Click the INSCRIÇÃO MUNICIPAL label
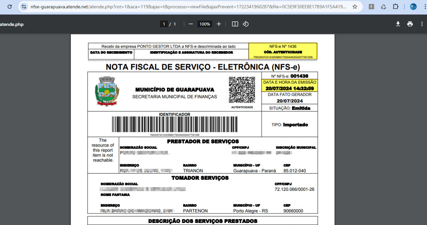Image resolution: width=427 pixels, height=225 pixels. coord(296,148)
